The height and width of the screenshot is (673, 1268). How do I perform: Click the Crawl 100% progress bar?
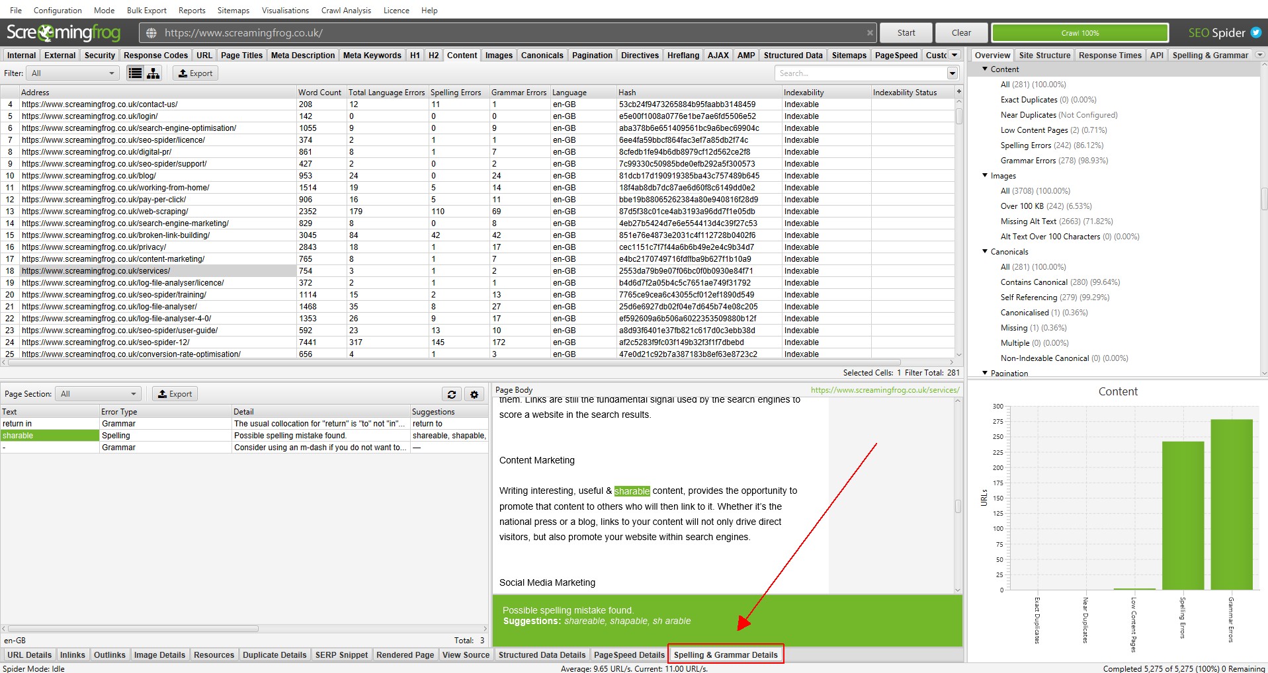pos(1079,32)
